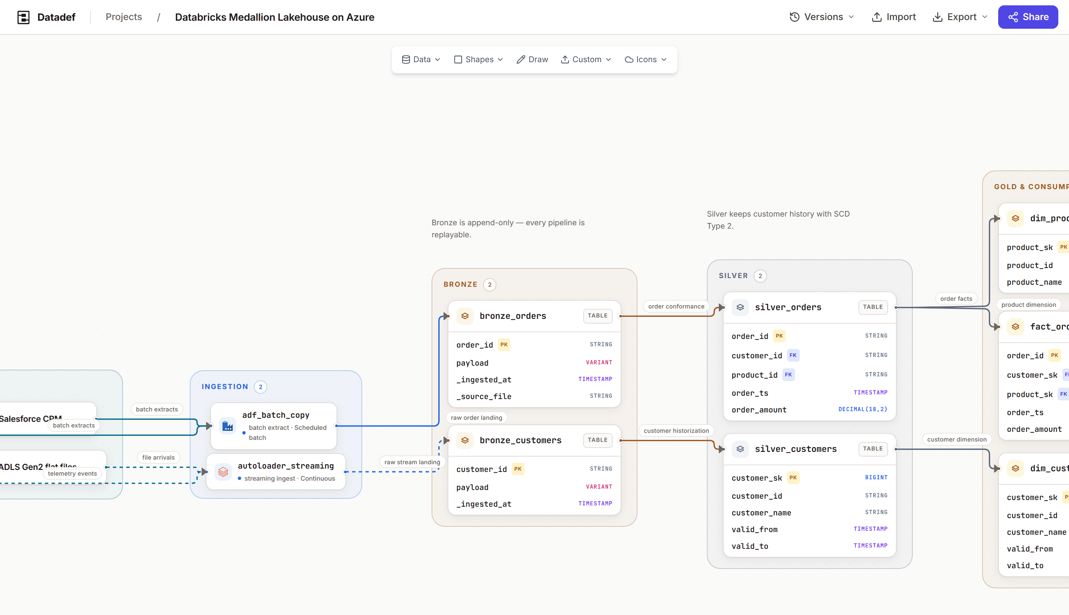Click the silver_orders layers icon
This screenshot has height=615, width=1069.
740,307
